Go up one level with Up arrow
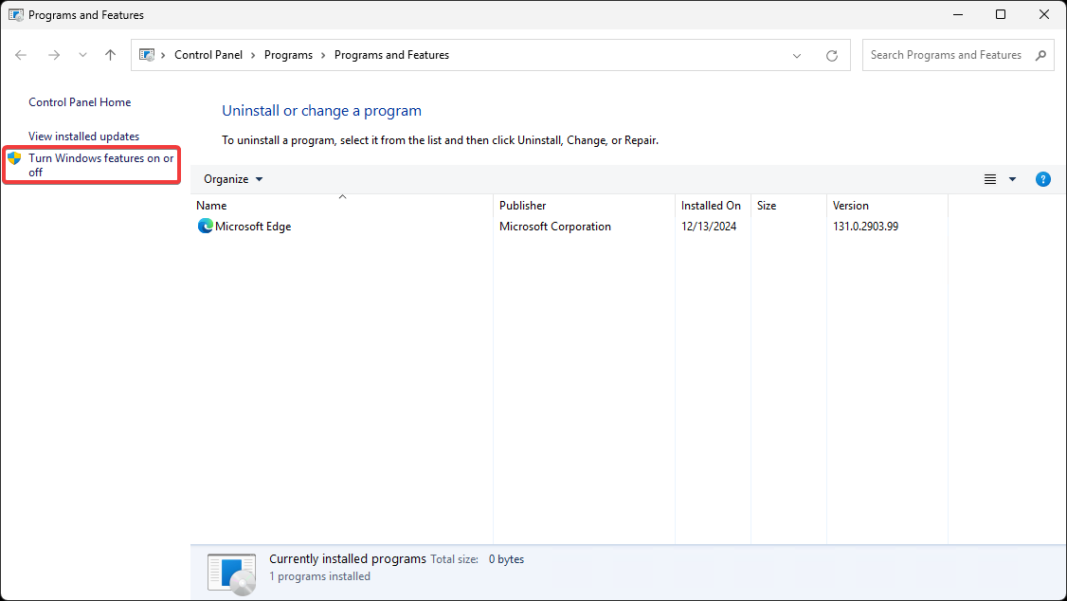 [110, 55]
